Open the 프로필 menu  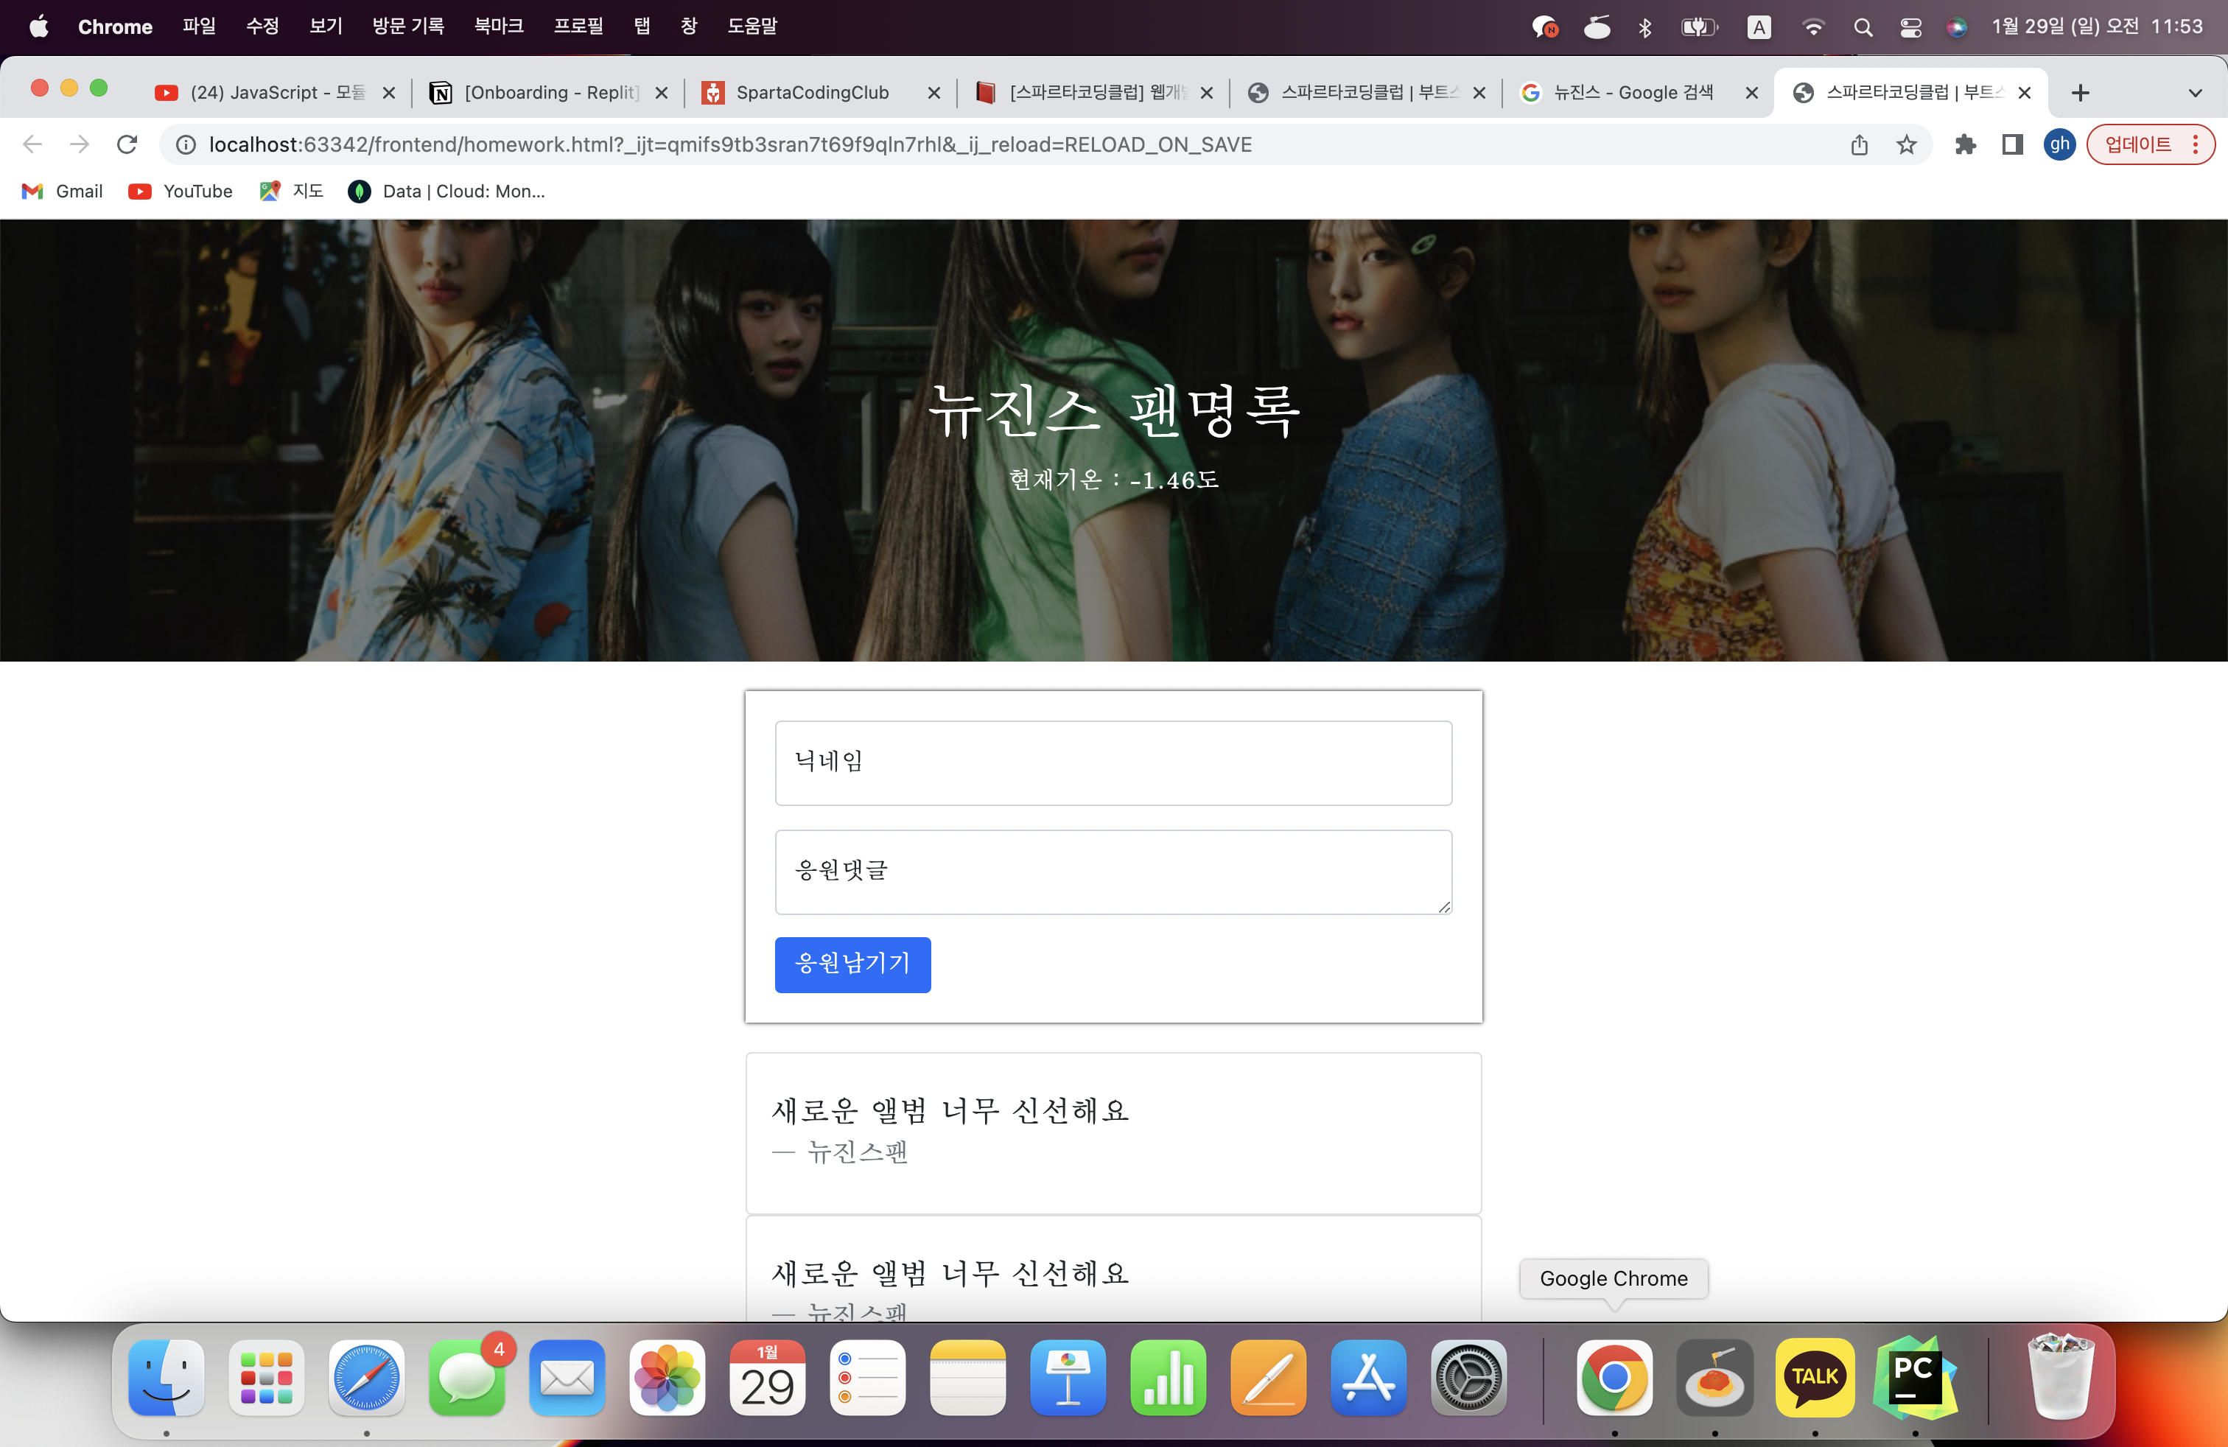pyautogui.click(x=578, y=27)
